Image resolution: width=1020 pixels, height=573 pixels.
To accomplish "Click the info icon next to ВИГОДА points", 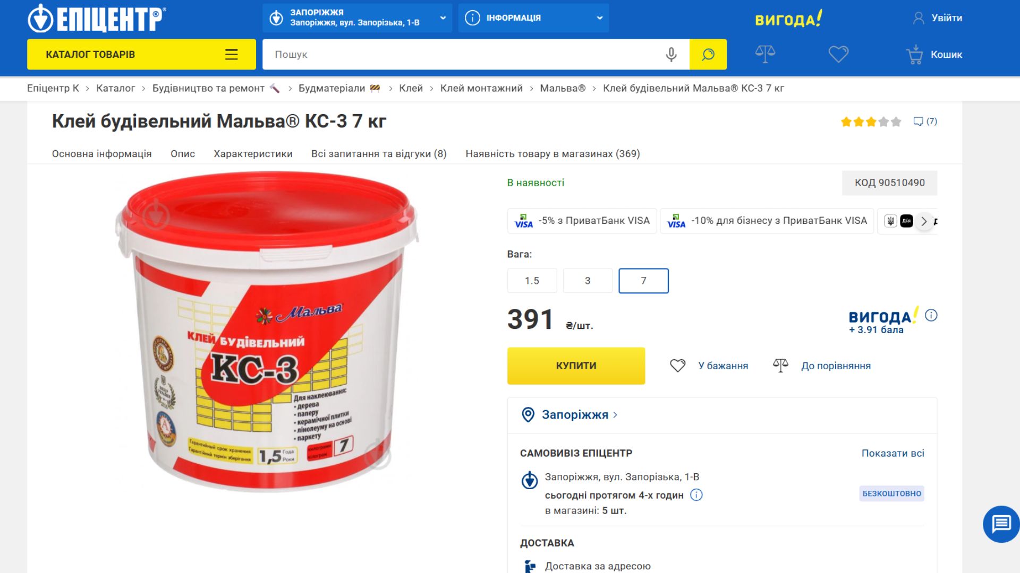I will pyautogui.click(x=931, y=315).
